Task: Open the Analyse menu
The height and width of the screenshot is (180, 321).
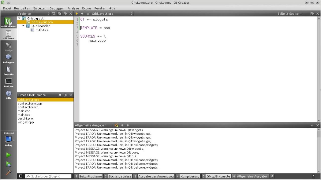Action: point(73,8)
